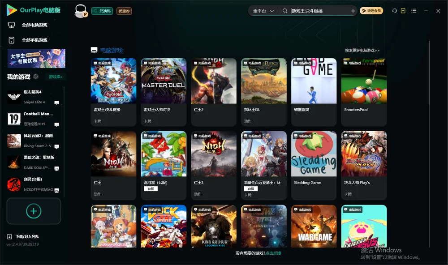Open the user avatar profile
This screenshot has height=265, width=448.
point(81,11)
